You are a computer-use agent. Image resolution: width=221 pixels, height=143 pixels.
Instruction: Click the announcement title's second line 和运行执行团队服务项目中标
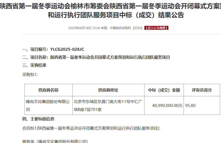tap(116, 15)
